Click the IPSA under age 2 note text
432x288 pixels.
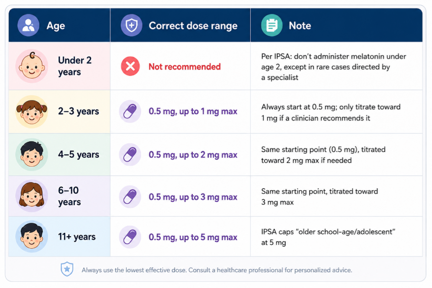pyautogui.click(x=333, y=67)
